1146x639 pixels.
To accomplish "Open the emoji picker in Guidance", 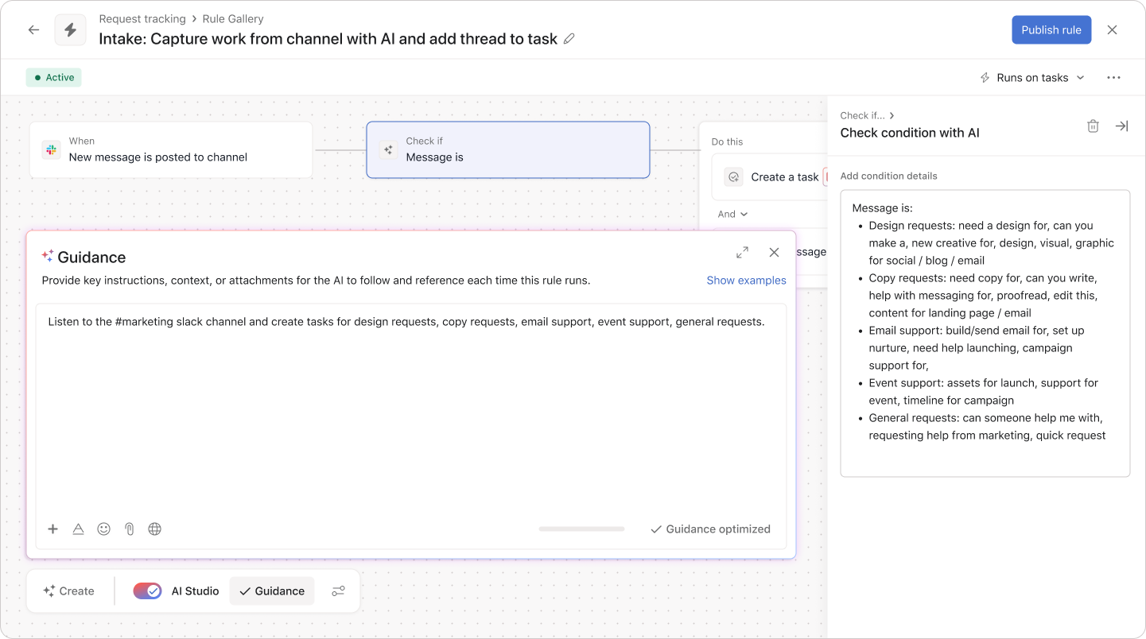I will coord(103,529).
